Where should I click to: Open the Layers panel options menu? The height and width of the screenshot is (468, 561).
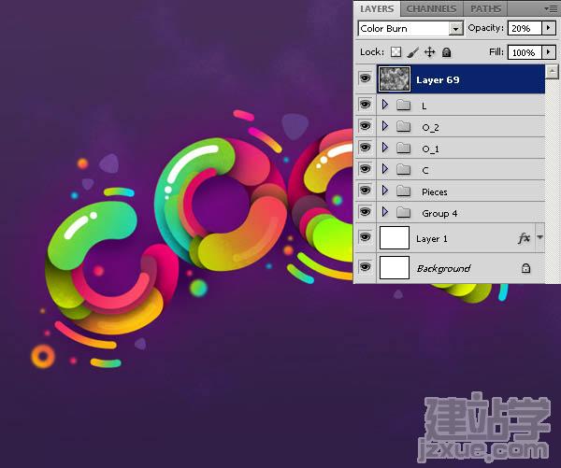point(551,8)
